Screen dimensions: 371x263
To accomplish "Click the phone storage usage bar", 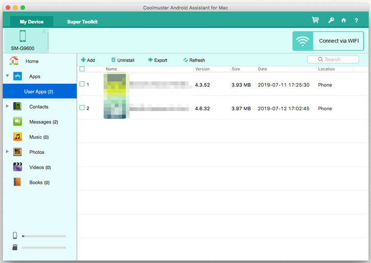I will 44,236.
